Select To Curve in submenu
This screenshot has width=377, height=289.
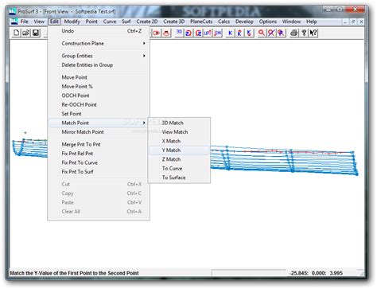[179, 169]
